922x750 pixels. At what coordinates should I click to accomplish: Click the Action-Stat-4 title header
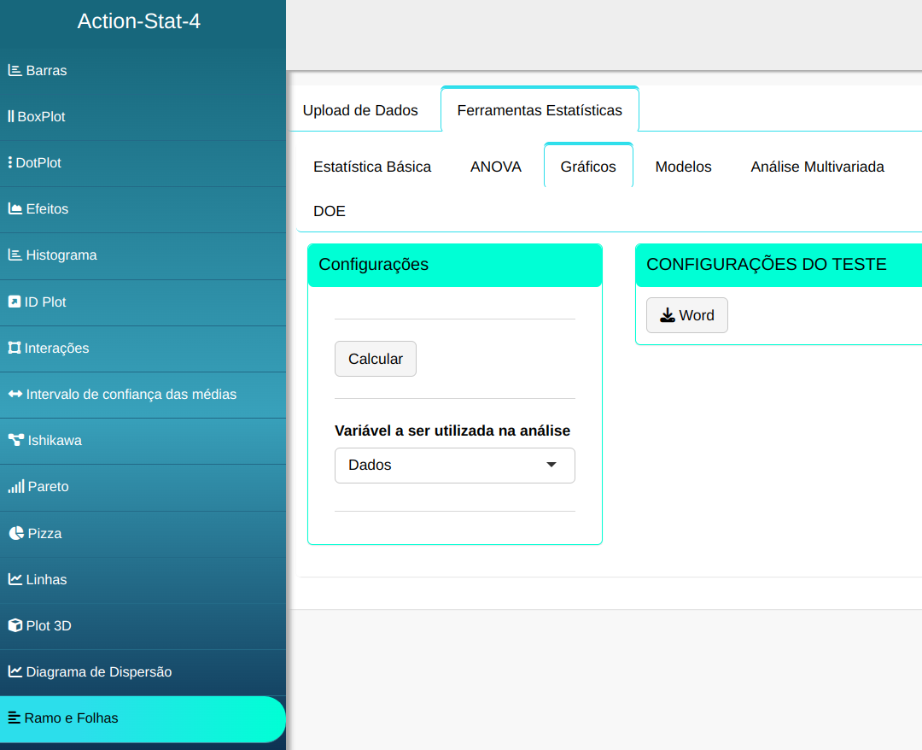(139, 21)
